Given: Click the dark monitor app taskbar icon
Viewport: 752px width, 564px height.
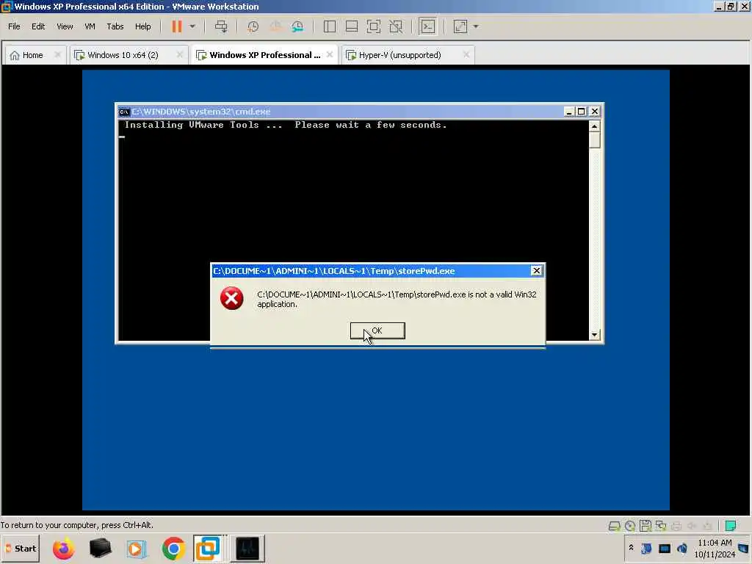Looking at the screenshot, I should 247,549.
